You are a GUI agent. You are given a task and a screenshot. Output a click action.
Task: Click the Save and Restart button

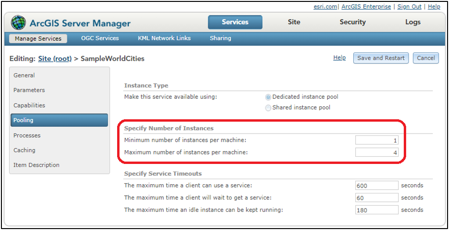click(381, 58)
